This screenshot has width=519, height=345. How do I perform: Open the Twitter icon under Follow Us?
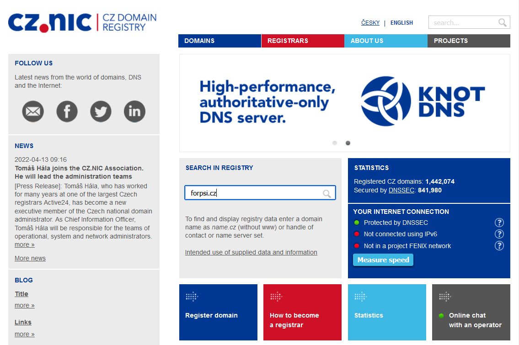(101, 111)
